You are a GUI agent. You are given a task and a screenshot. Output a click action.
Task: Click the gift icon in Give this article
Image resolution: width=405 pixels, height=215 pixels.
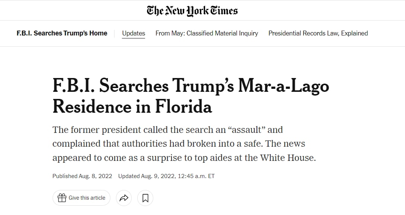[62, 198]
